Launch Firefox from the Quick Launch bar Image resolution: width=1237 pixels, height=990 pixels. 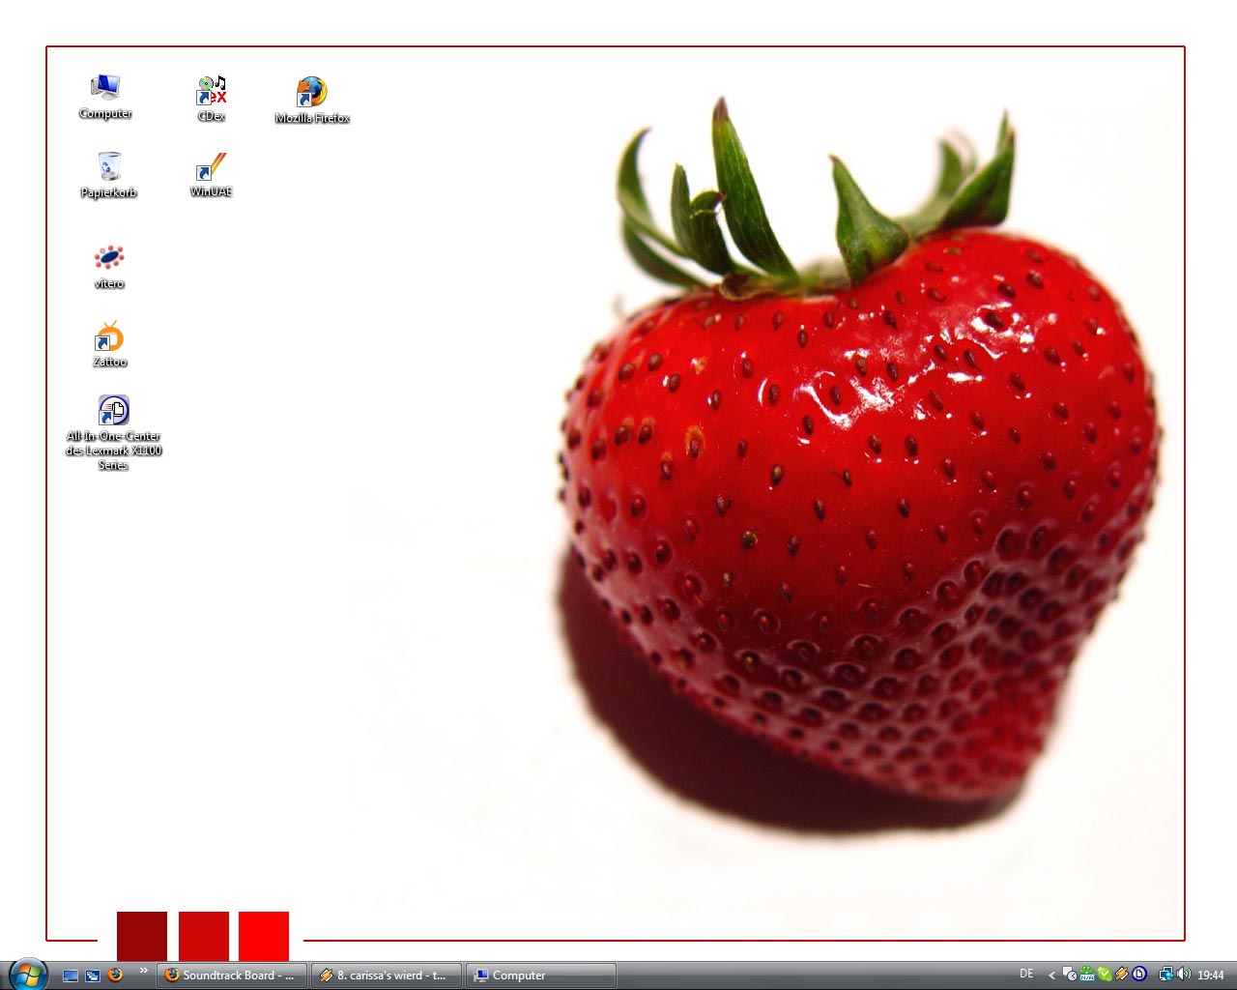(115, 975)
